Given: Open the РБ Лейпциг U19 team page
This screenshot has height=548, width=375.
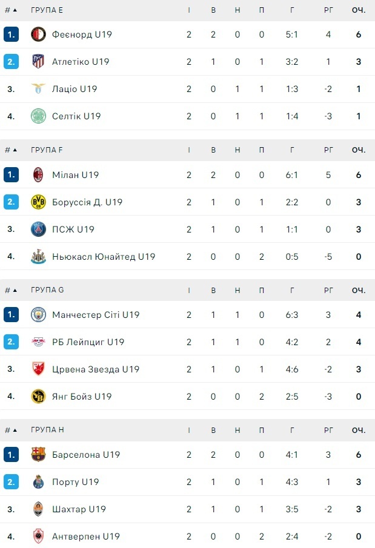Looking at the screenshot, I should point(88,342).
